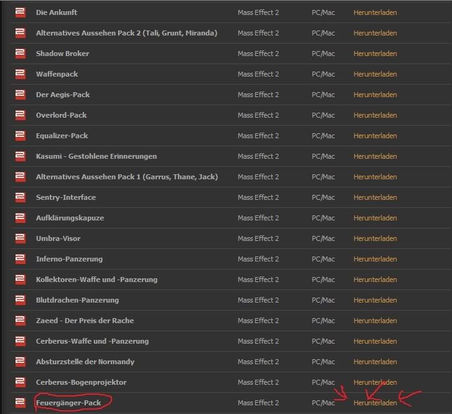Click Herunterladen for Absturzstelle der Normandy
This screenshot has height=414, width=452.
coord(375,362)
